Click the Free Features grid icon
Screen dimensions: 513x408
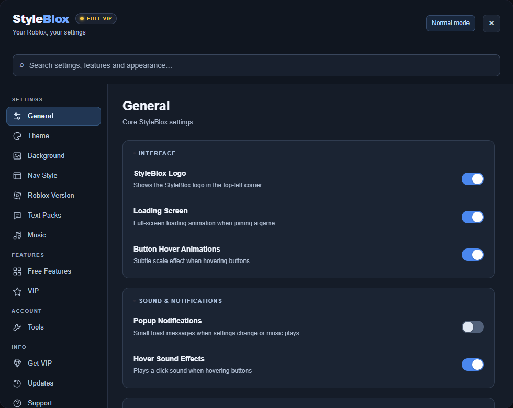pyautogui.click(x=17, y=271)
